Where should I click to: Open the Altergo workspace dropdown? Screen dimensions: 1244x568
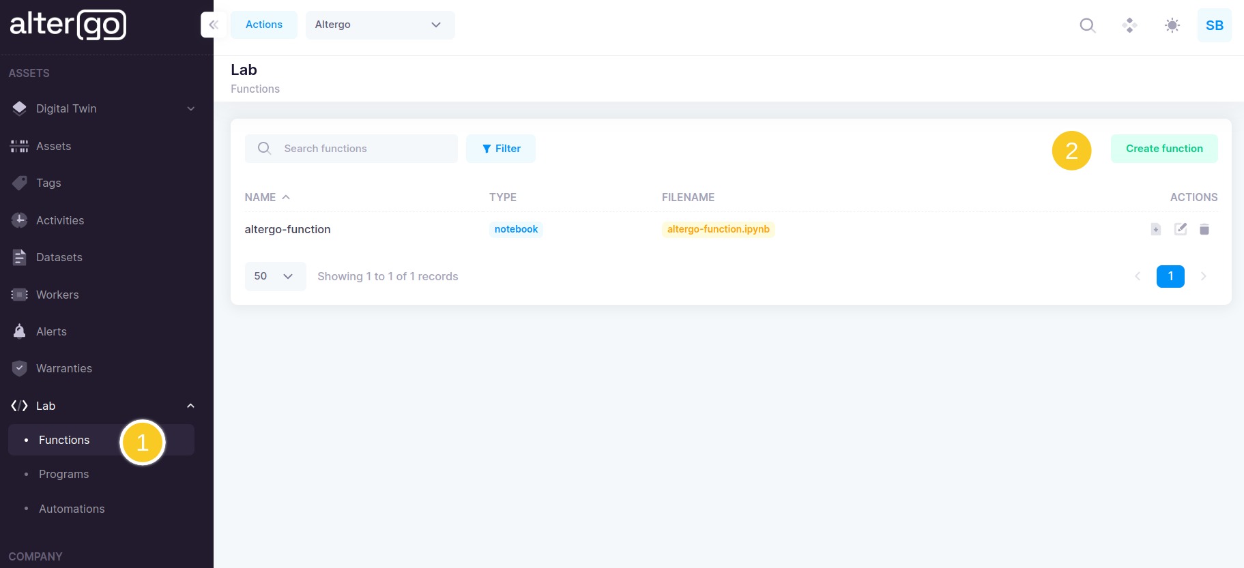379,25
